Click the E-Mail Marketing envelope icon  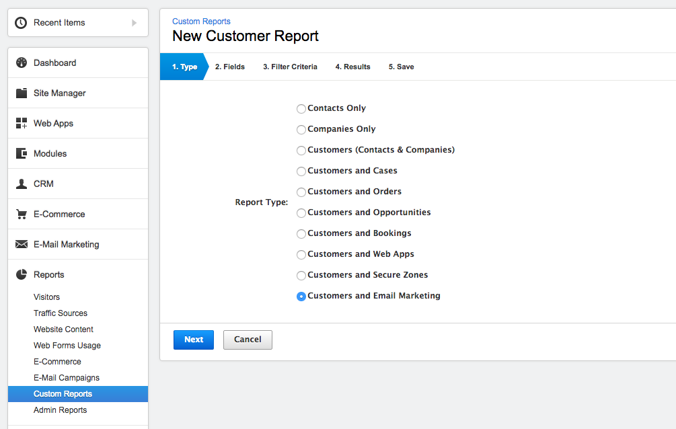[21, 243]
